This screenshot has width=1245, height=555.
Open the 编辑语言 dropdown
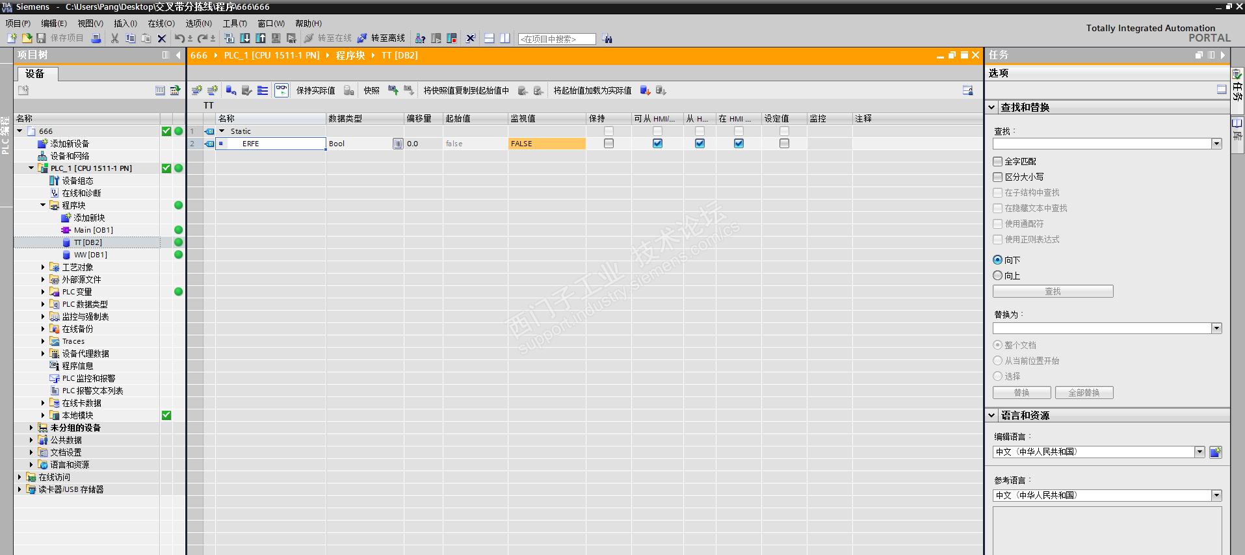point(1199,452)
